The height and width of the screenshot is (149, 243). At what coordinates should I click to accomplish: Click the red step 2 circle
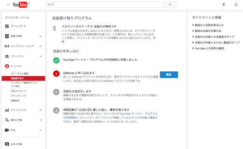click(56, 73)
